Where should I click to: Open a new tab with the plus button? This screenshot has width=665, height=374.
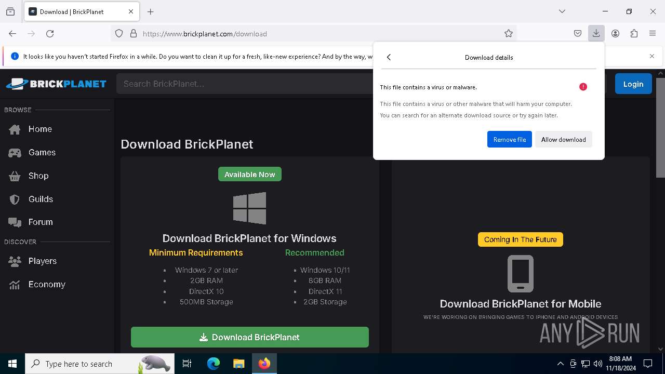[151, 11]
